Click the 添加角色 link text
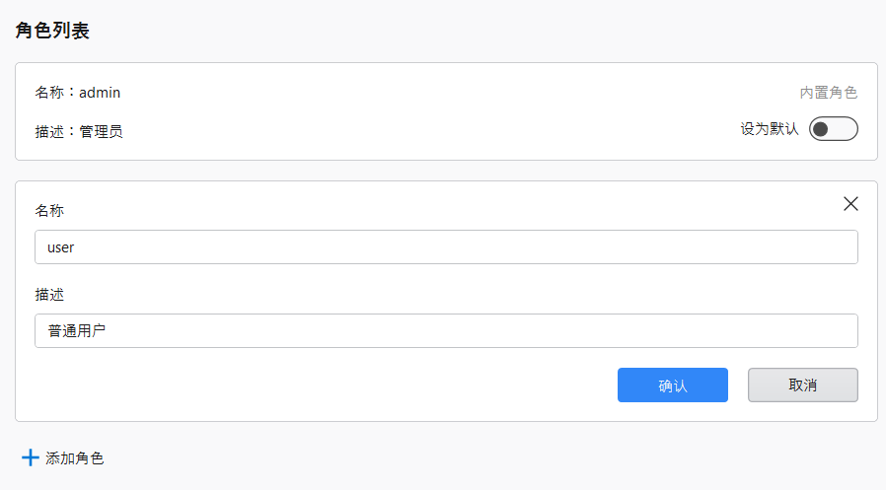Viewport: 886px width, 490px height. (x=74, y=457)
